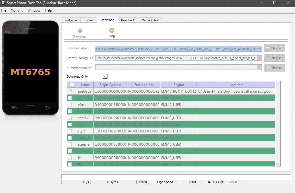Toggle the lk2 partition checkbox
295x193 pixels.
point(70,164)
